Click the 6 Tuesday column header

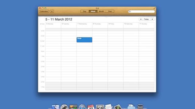click(66, 24)
